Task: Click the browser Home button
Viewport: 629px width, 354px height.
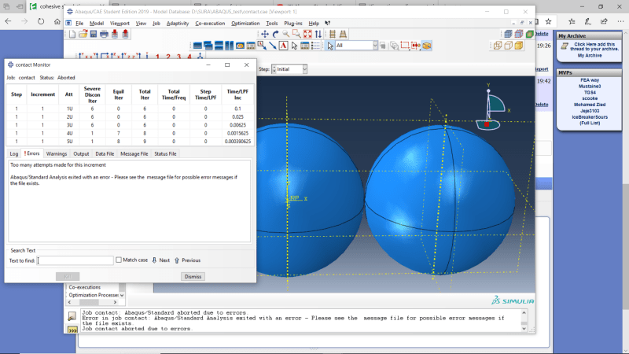Action: click(x=57, y=21)
